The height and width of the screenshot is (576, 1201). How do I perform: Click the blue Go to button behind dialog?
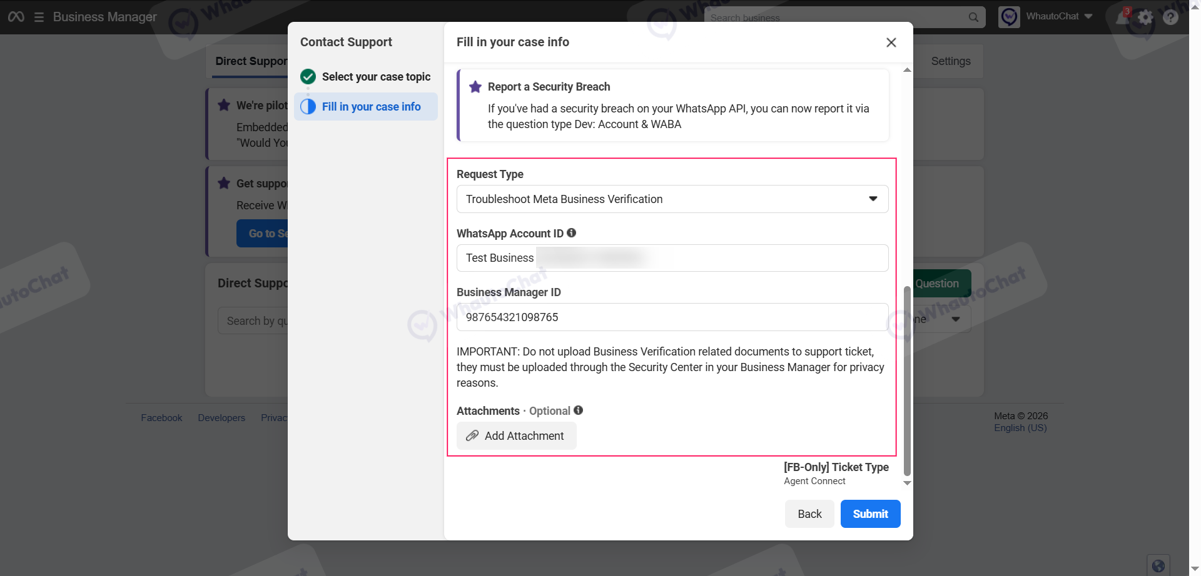pos(262,233)
